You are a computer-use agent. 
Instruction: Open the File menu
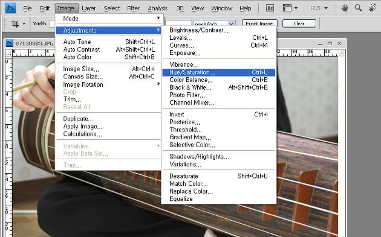[27, 8]
